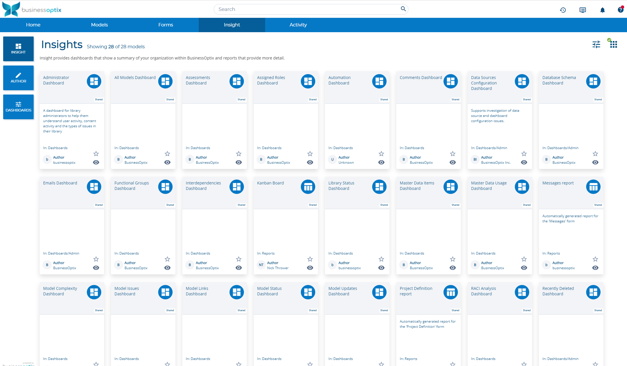This screenshot has width=627, height=366.
Task: Click BusinessOptix Inc. author on Data Sources card
Action: 496,163
